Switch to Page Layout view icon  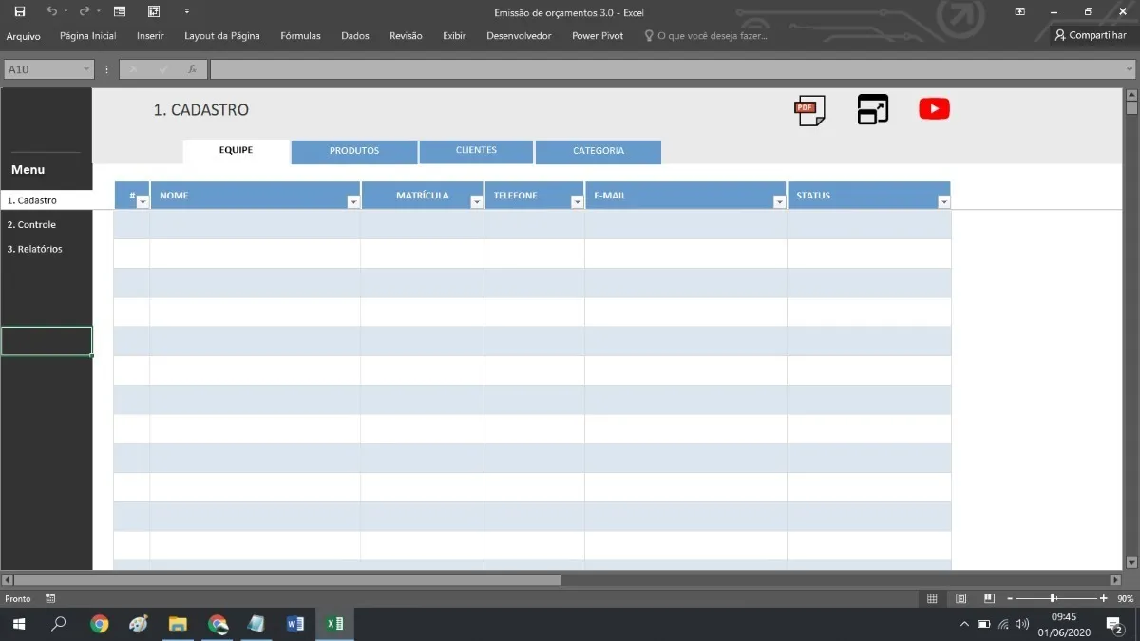[960, 598]
